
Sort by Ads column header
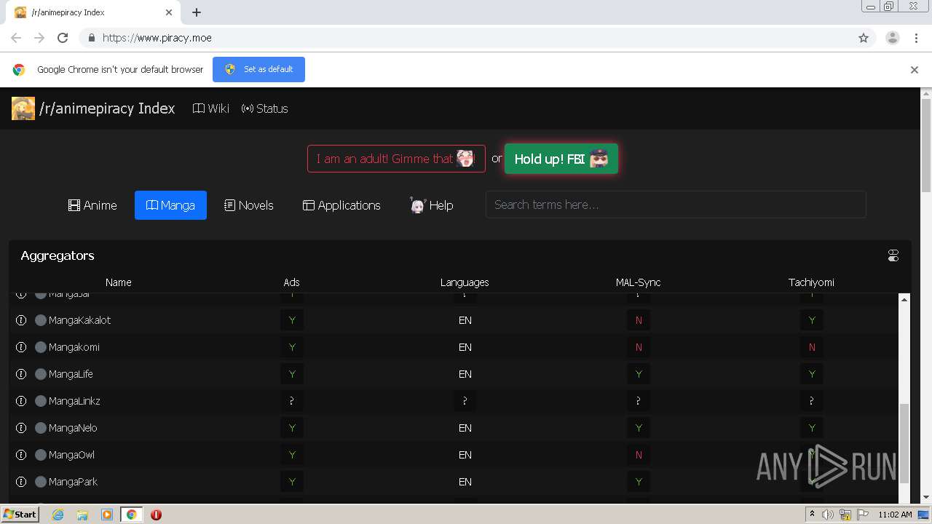point(291,282)
